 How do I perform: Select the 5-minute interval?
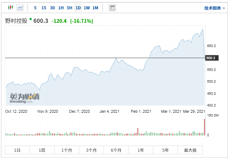coord(35,8)
